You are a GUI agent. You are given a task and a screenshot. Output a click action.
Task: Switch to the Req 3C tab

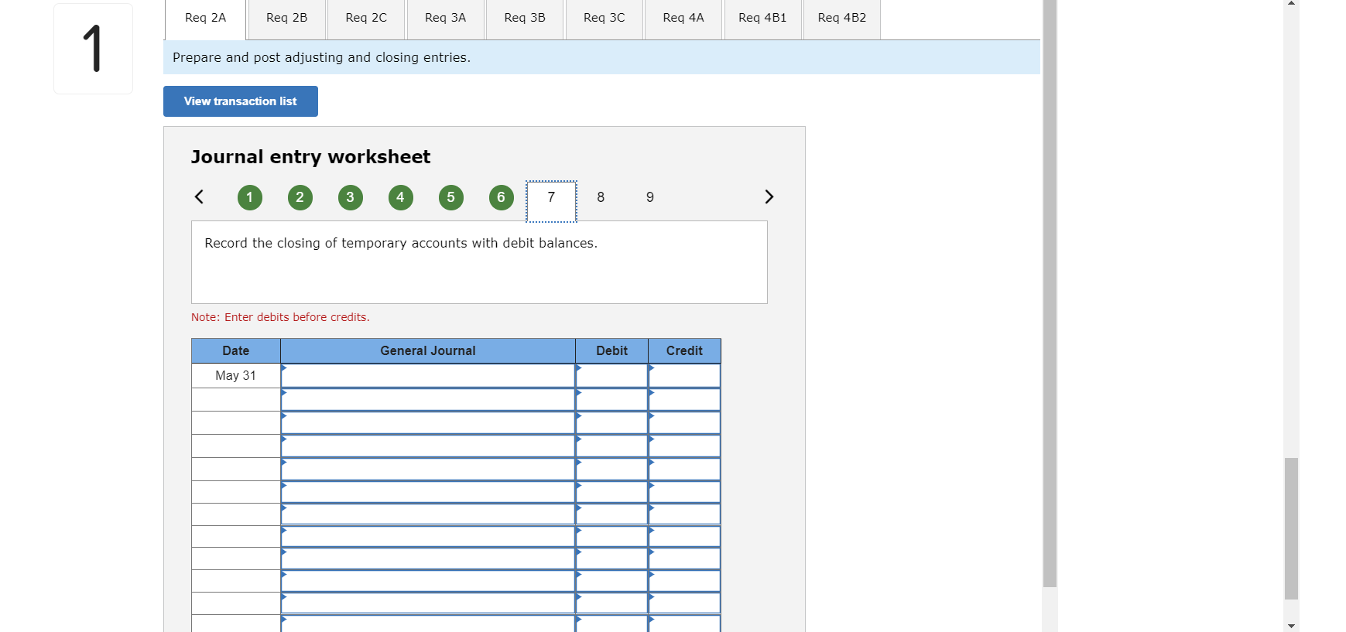604,19
